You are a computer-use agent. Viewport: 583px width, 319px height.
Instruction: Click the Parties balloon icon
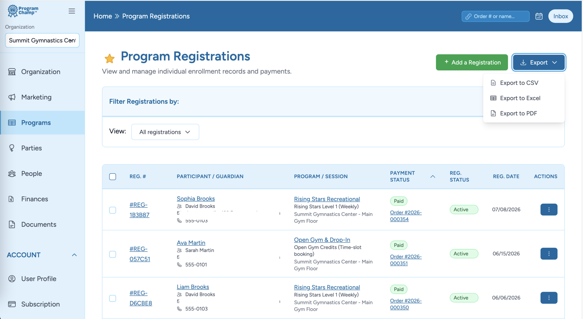12,148
